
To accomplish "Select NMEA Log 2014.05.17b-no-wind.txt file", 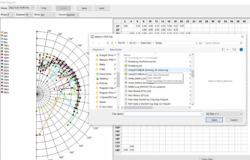I will point(147,87).
